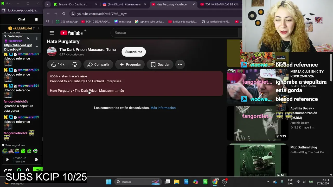Image resolution: width=333 pixels, height=187 pixels.
Task: Open the chat emoji picker smiley
Action: (x=36, y=159)
